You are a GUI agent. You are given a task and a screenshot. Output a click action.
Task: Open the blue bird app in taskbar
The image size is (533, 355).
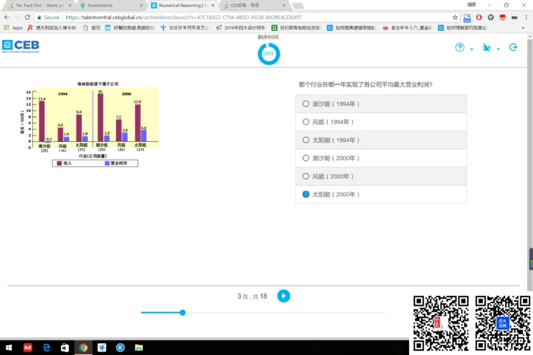pos(102,348)
